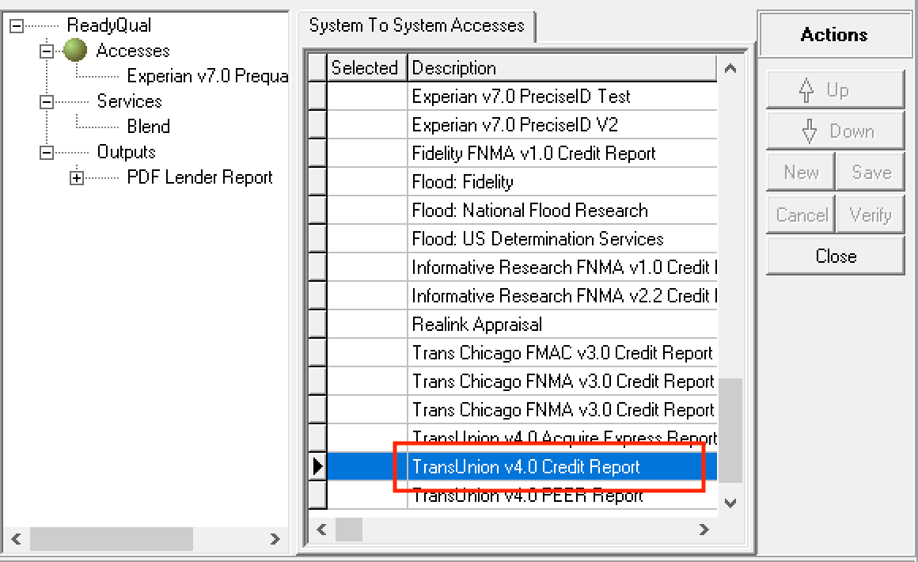Click the Cancel button

pyautogui.click(x=801, y=215)
